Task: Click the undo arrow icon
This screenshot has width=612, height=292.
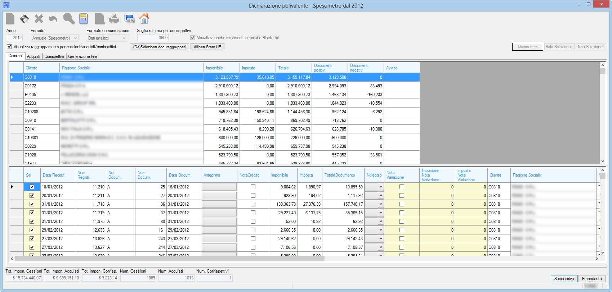Action: pos(53,19)
